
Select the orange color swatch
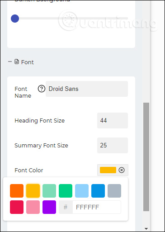17,191
